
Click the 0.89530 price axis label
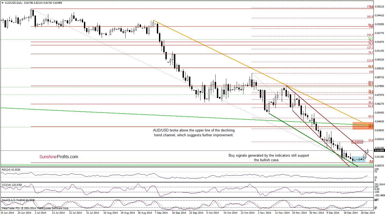pos(380,69)
